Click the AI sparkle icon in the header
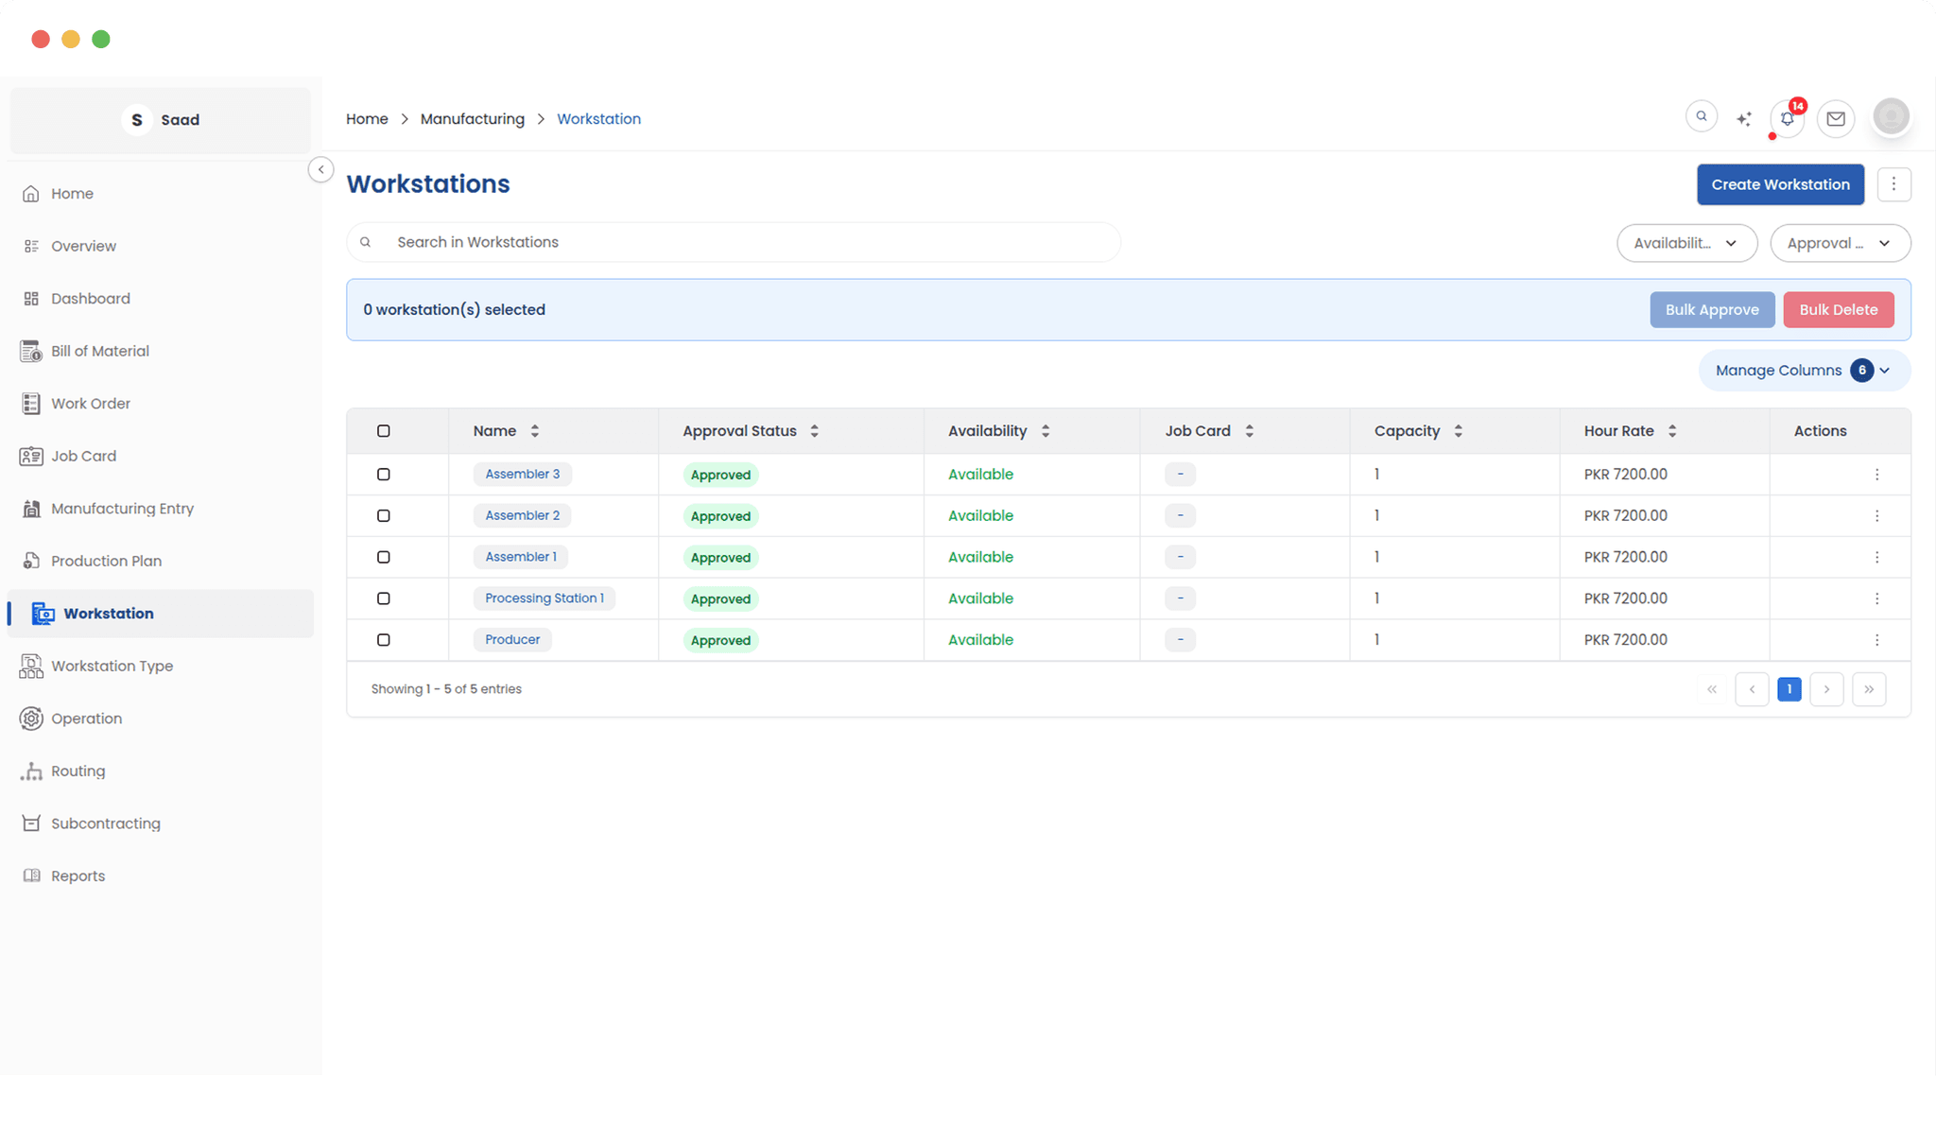The image size is (1936, 1144). (x=1744, y=117)
